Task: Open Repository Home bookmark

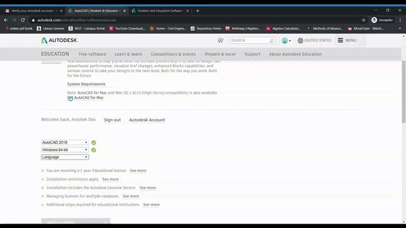Action: [x=206, y=28]
